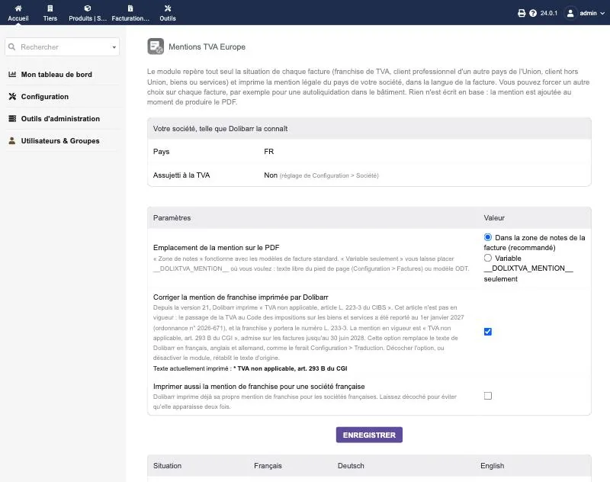
Task: Go to Mon tableau de bord
Action: pyautogui.click(x=56, y=74)
